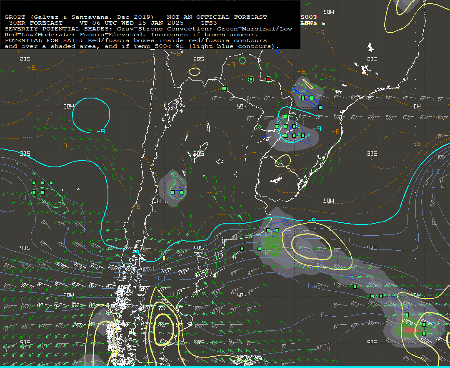Viewport: 450px width, 368px height.
Task: Click the 'and over a shaded area' line
Action: coord(142,46)
